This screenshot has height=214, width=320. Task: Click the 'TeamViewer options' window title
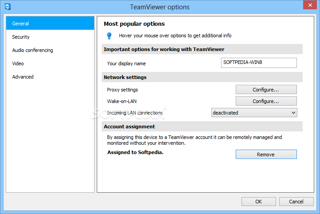(x=160, y=7)
